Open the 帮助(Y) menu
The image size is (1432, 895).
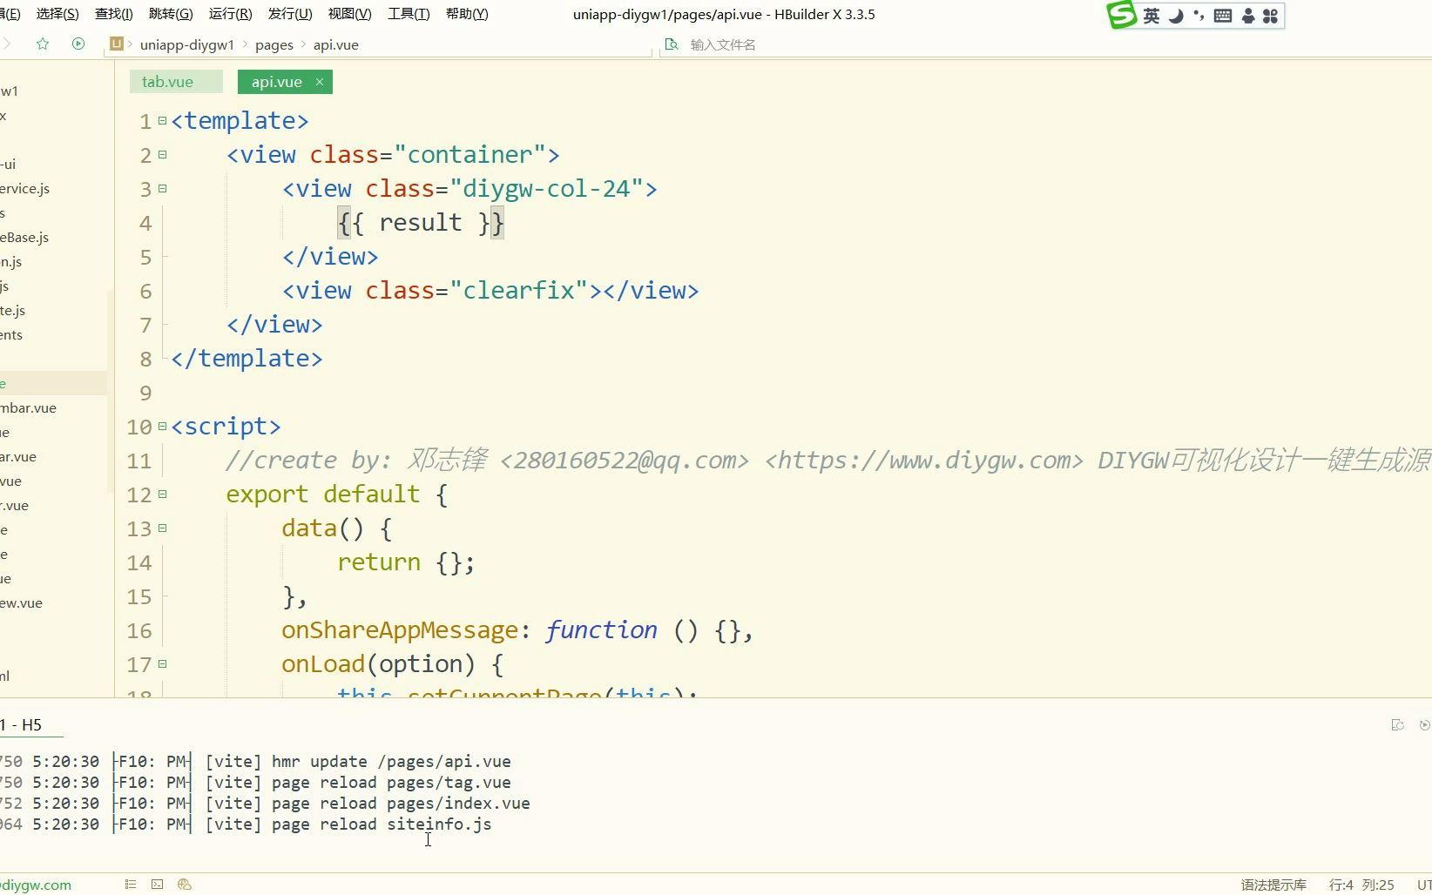pos(467,14)
